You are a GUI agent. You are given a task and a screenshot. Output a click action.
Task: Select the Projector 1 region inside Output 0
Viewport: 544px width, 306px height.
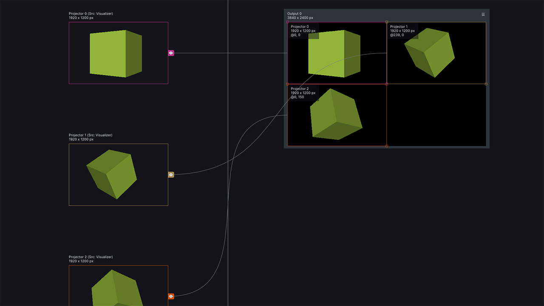[x=436, y=53]
